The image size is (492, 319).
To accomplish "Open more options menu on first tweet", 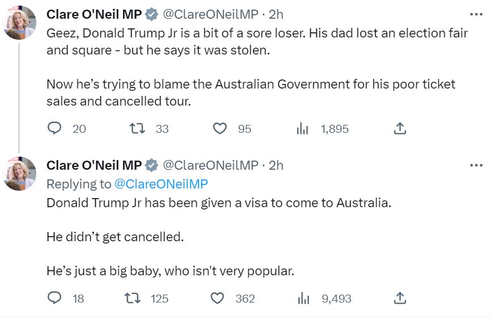I will point(476,14).
